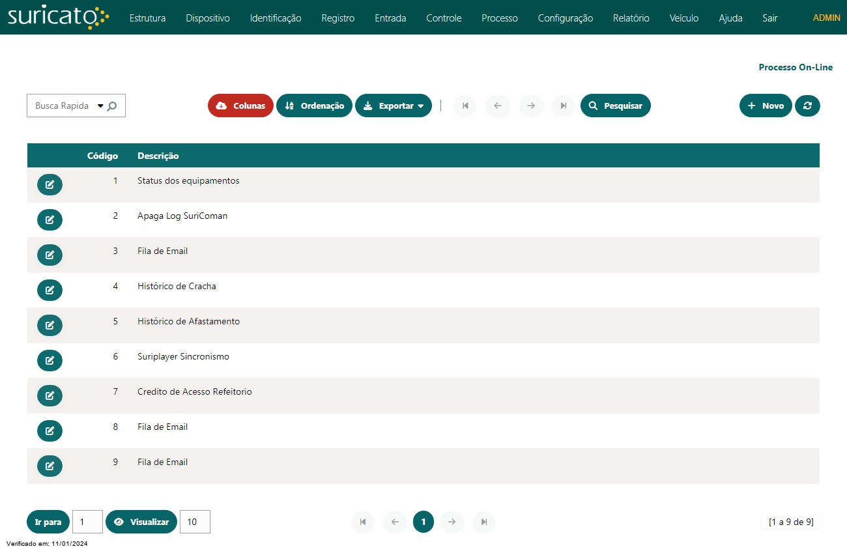Click the Novo button

click(766, 106)
